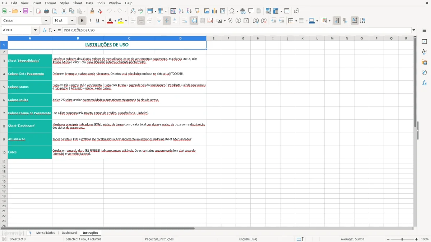The height and width of the screenshot is (242, 431).
Task: Open the Tools menu
Action: pos(101,3)
